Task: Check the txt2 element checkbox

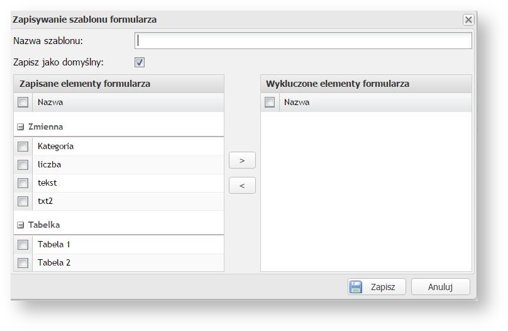Action: (23, 201)
